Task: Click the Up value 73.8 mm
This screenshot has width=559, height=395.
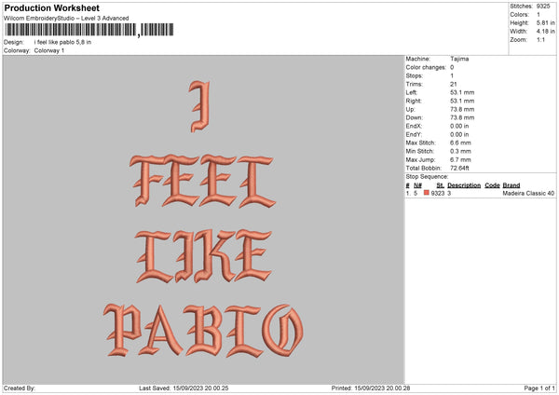Action: (x=462, y=109)
